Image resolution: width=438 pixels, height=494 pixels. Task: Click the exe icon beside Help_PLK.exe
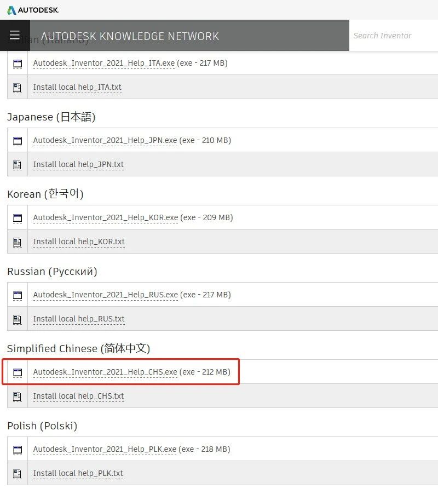18,450
